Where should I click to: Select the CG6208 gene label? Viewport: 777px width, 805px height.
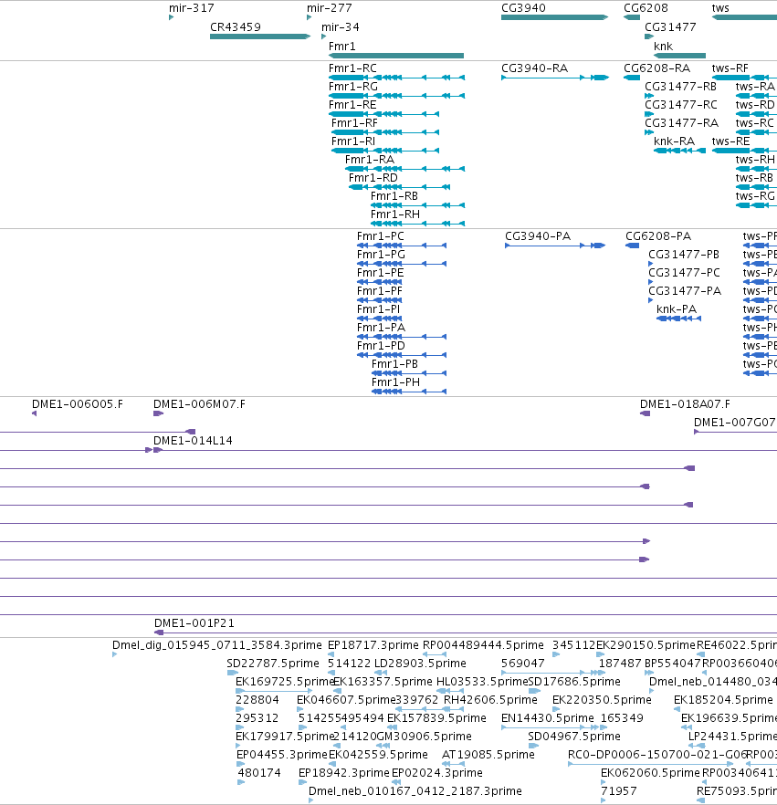tap(646, 8)
